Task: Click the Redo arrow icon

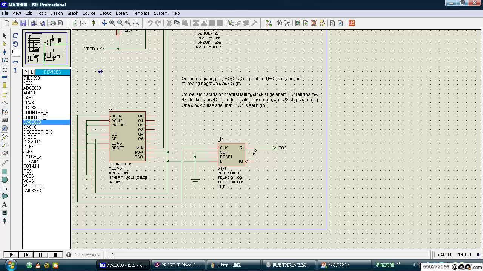Action: [x=158, y=23]
